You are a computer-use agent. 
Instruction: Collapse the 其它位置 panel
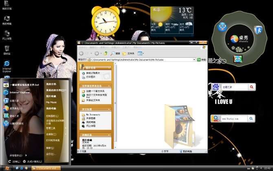click(x=109, y=109)
